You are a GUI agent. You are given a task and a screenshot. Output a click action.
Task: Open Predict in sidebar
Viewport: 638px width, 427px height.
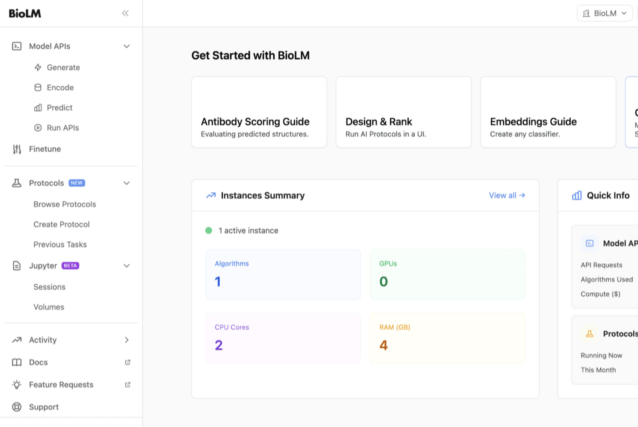[59, 107]
